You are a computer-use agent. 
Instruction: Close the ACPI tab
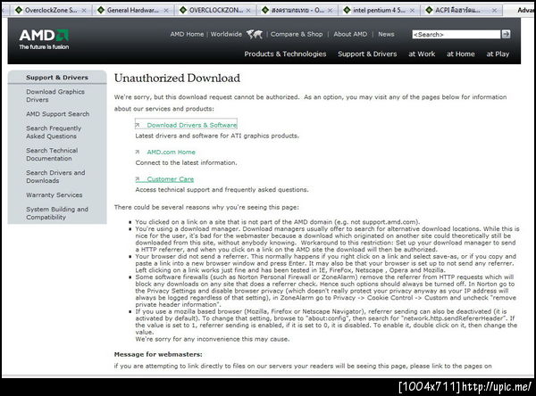point(494,11)
